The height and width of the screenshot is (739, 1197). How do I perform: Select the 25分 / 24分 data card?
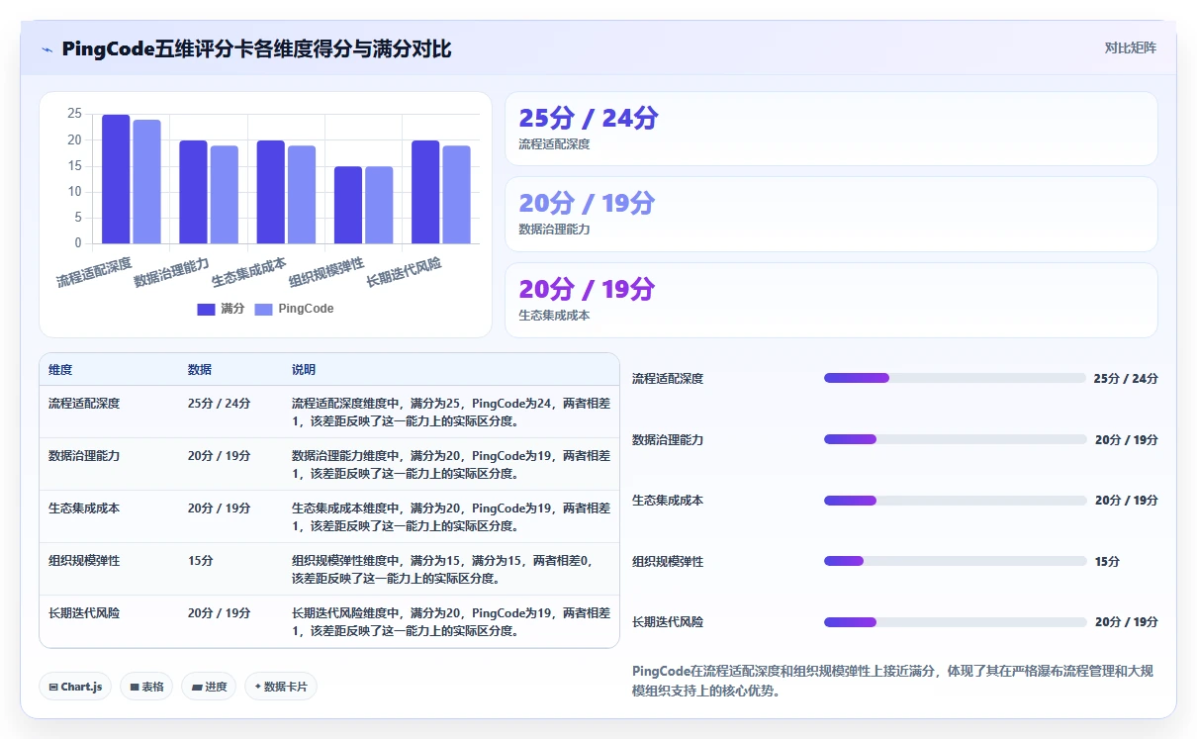click(831, 129)
